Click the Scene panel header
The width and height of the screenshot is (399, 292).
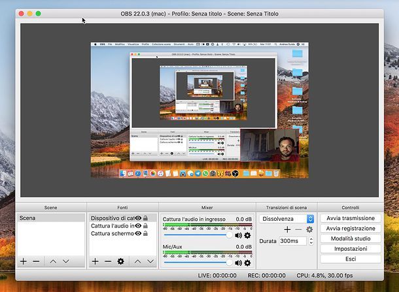[51, 207]
